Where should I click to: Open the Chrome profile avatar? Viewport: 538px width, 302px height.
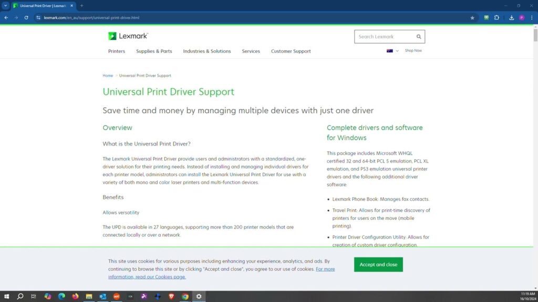coord(522,18)
